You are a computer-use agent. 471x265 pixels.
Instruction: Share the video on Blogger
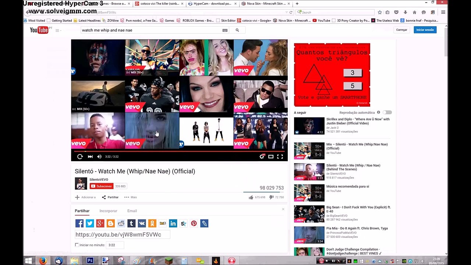click(x=110, y=223)
